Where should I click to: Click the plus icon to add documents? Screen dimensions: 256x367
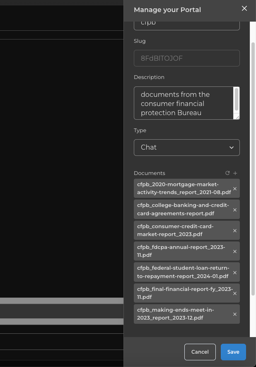point(235,173)
